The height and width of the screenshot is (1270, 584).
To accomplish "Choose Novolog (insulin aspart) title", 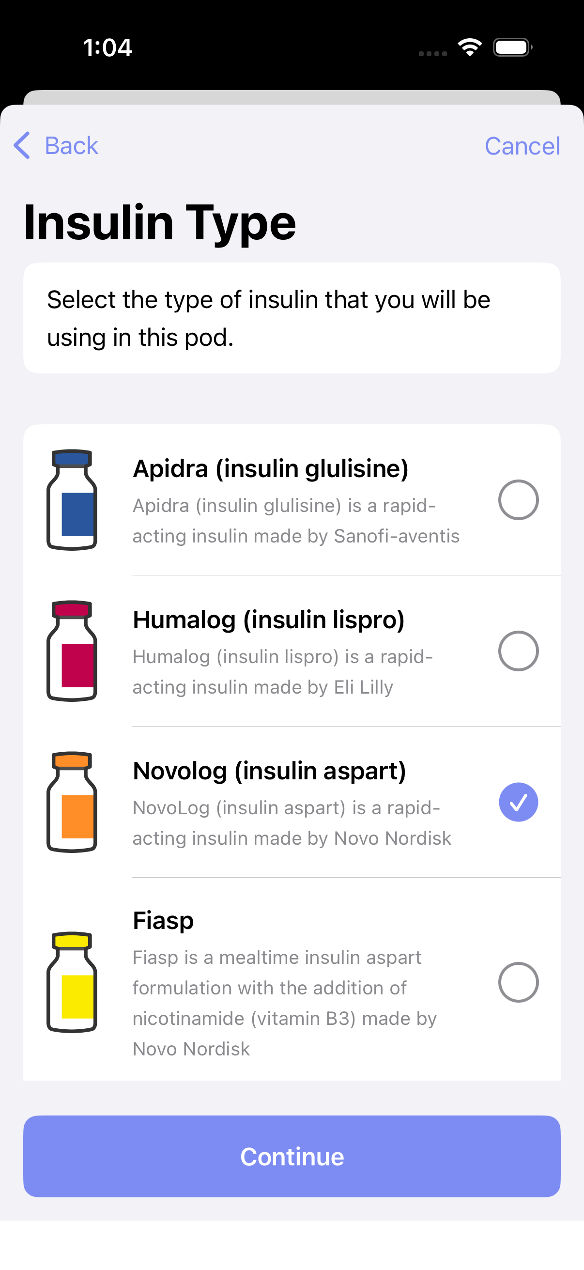I will pyautogui.click(x=270, y=771).
